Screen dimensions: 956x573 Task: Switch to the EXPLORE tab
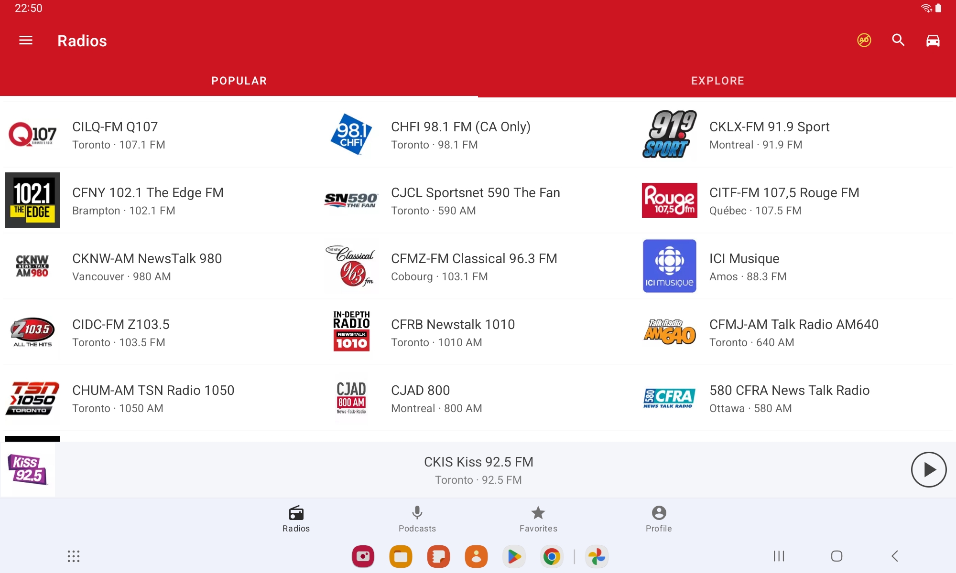pos(717,81)
